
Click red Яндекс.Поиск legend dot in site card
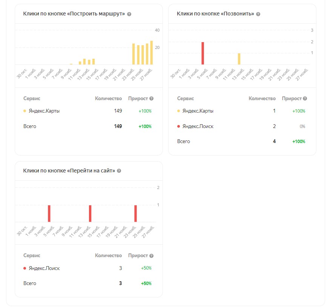[25, 268]
